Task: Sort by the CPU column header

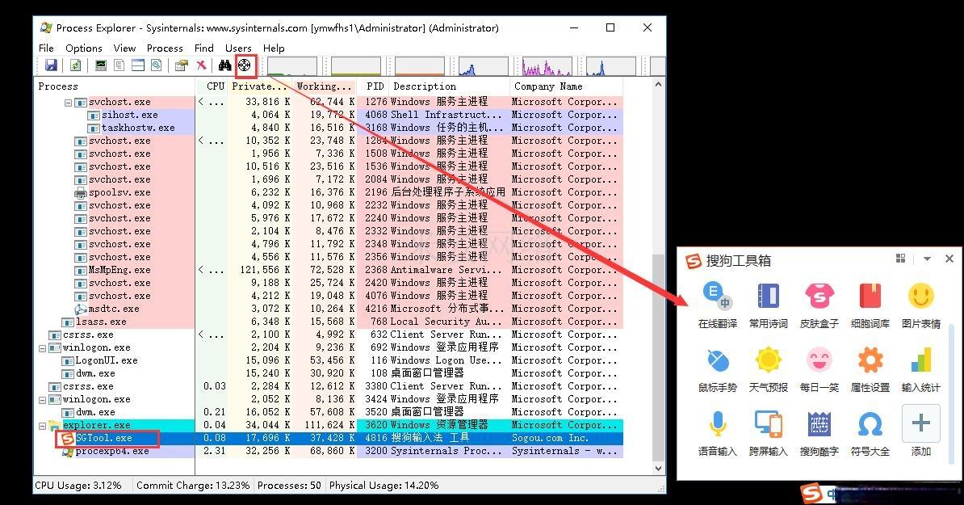Action: pos(212,86)
